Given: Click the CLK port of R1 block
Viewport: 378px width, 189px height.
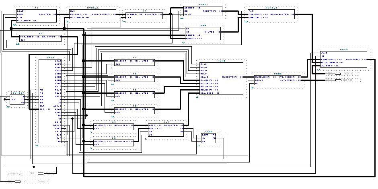Looking at the screenshot, I should click(118, 80).
